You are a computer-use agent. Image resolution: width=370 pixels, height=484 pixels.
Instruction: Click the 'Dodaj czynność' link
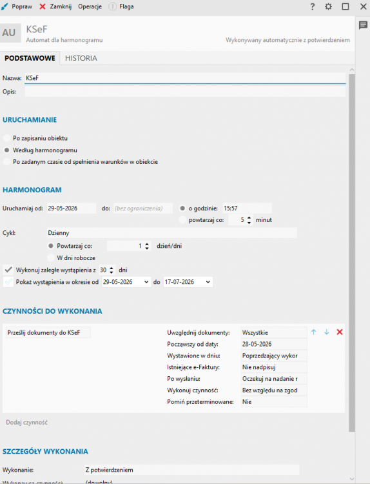pos(27,422)
